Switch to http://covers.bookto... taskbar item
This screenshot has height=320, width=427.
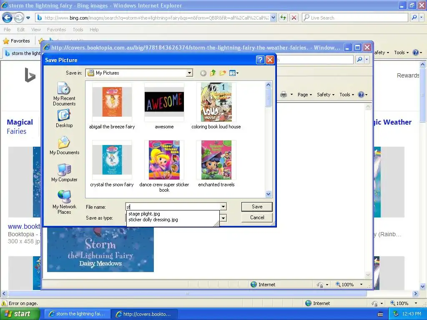[145, 314]
